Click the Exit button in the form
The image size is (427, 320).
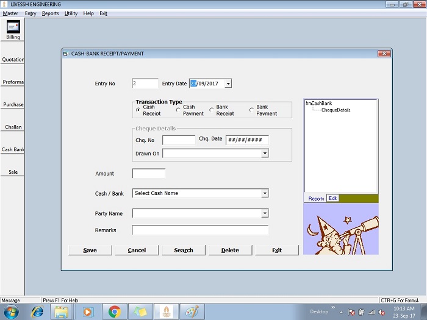tap(277, 250)
